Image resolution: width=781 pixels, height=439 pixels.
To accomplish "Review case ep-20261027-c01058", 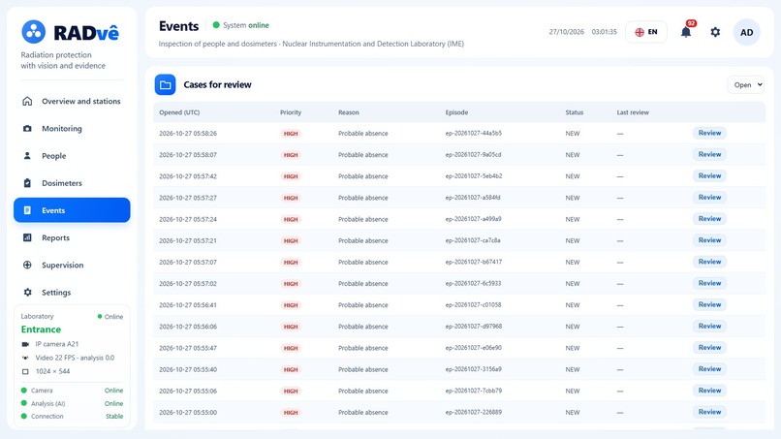I will (709, 304).
